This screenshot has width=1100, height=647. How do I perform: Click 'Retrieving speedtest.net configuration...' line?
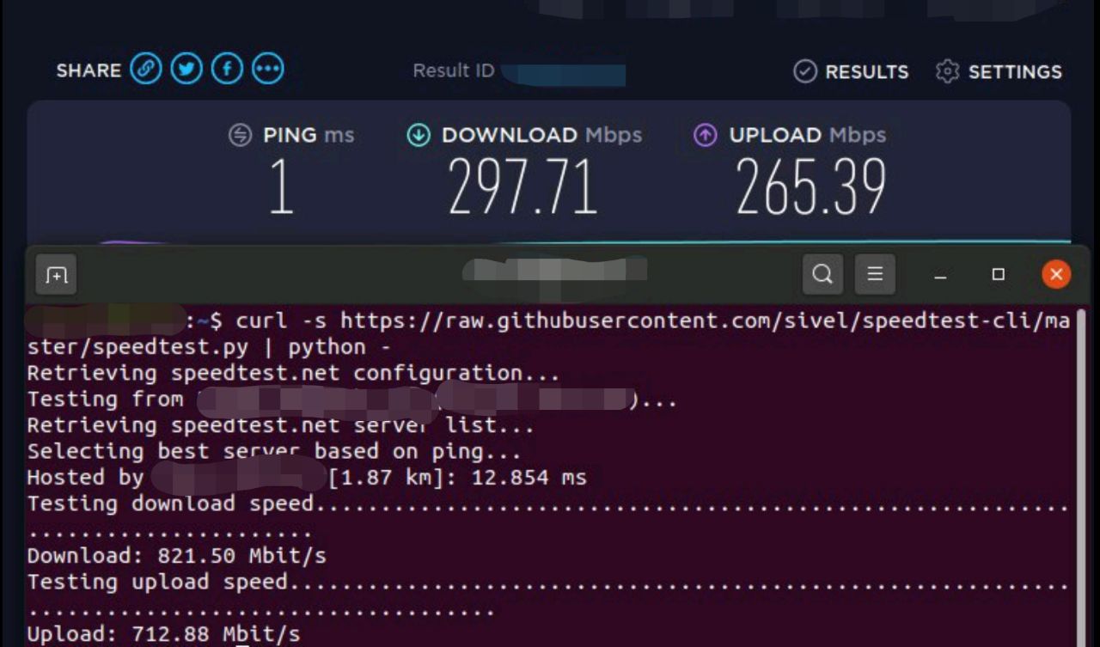[293, 374]
